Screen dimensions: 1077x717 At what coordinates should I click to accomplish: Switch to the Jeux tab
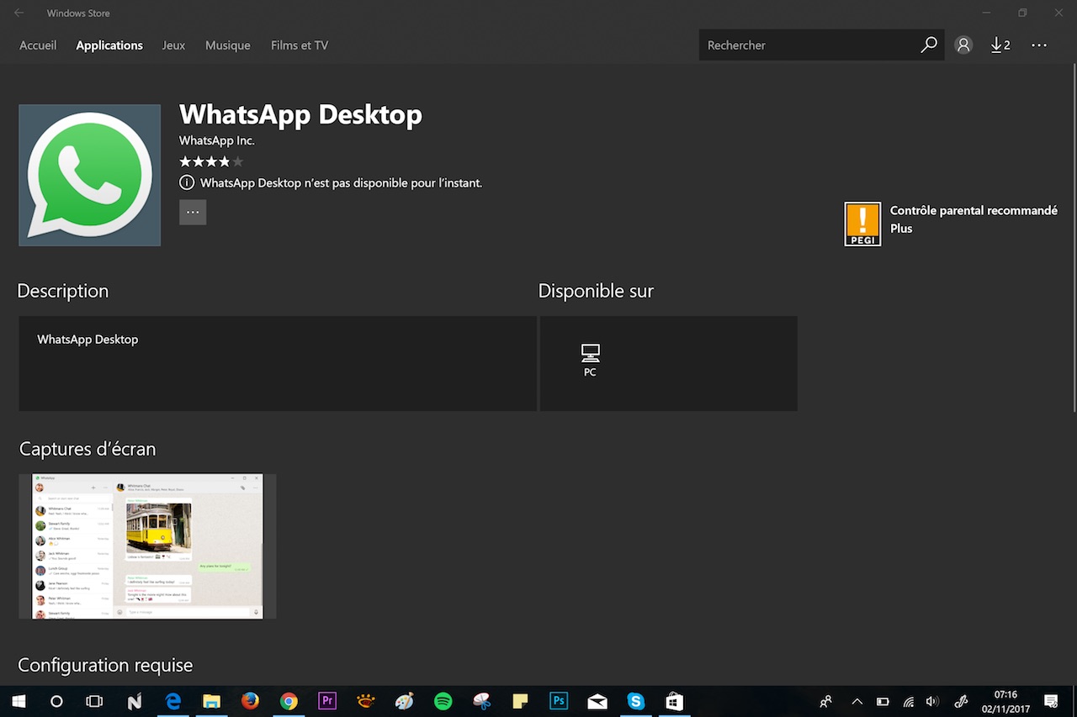click(x=173, y=45)
